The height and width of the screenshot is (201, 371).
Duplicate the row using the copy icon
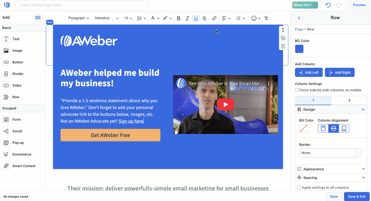coord(283,38)
